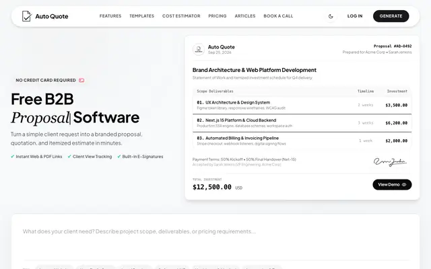Toggle dark mode with the moon icon
This screenshot has width=431, height=269.
coord(331,16)
